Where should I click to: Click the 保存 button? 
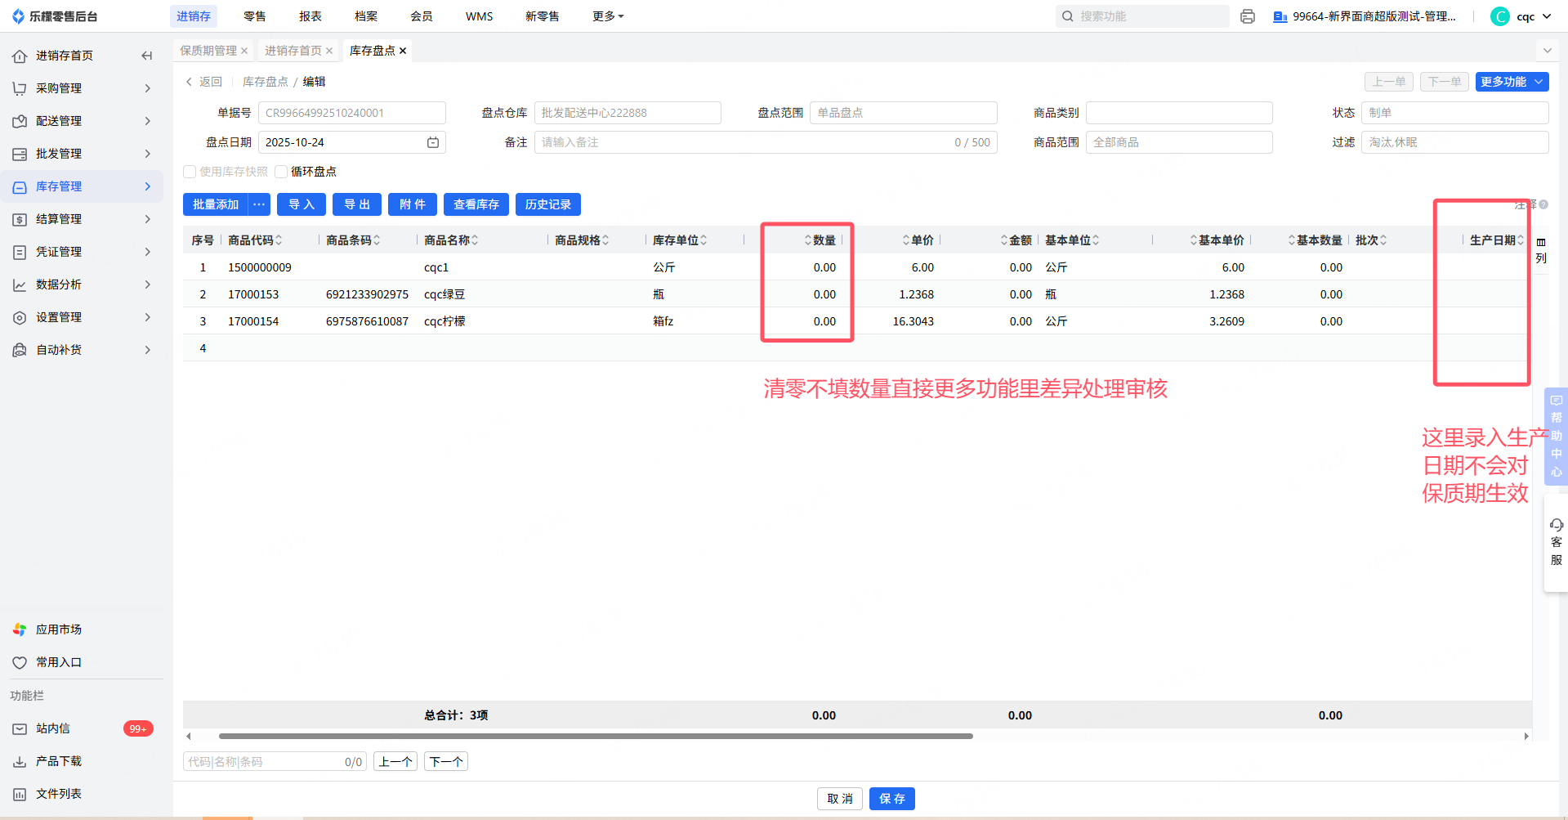[891, 799]
